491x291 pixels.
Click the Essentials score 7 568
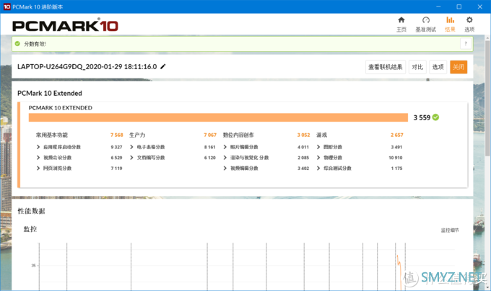pos(116,135)
